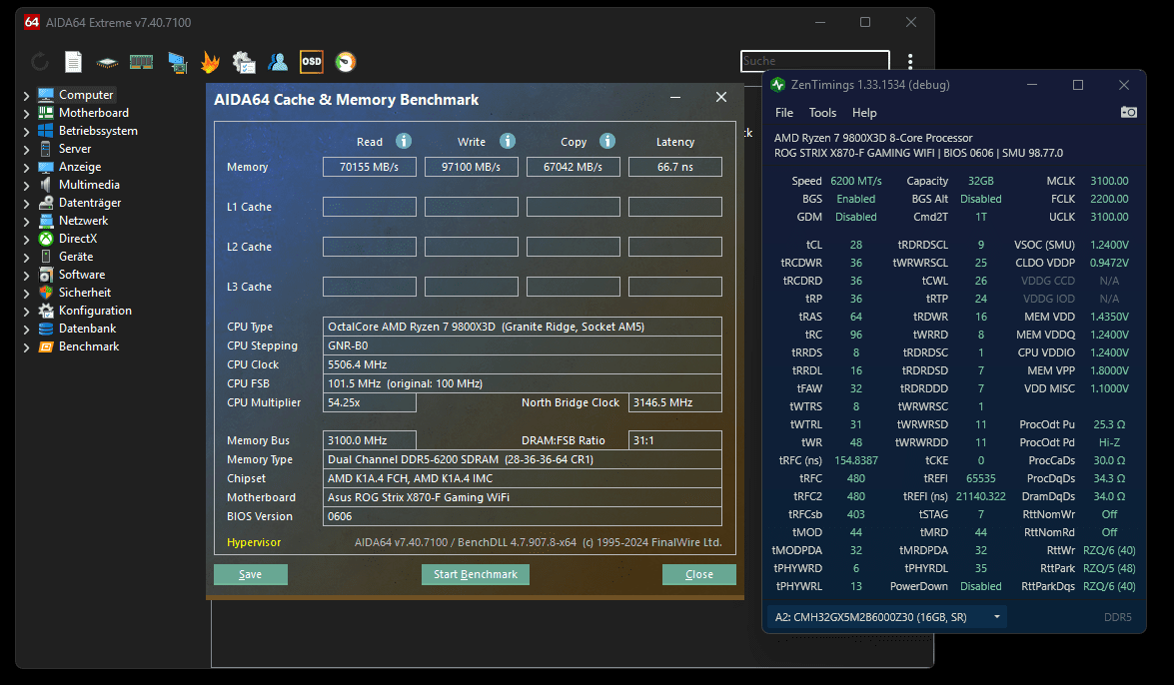Click the Read info icon in benchmark
Image resolution: width=1174 pixels, height=685 pixels.
(404, 141)
